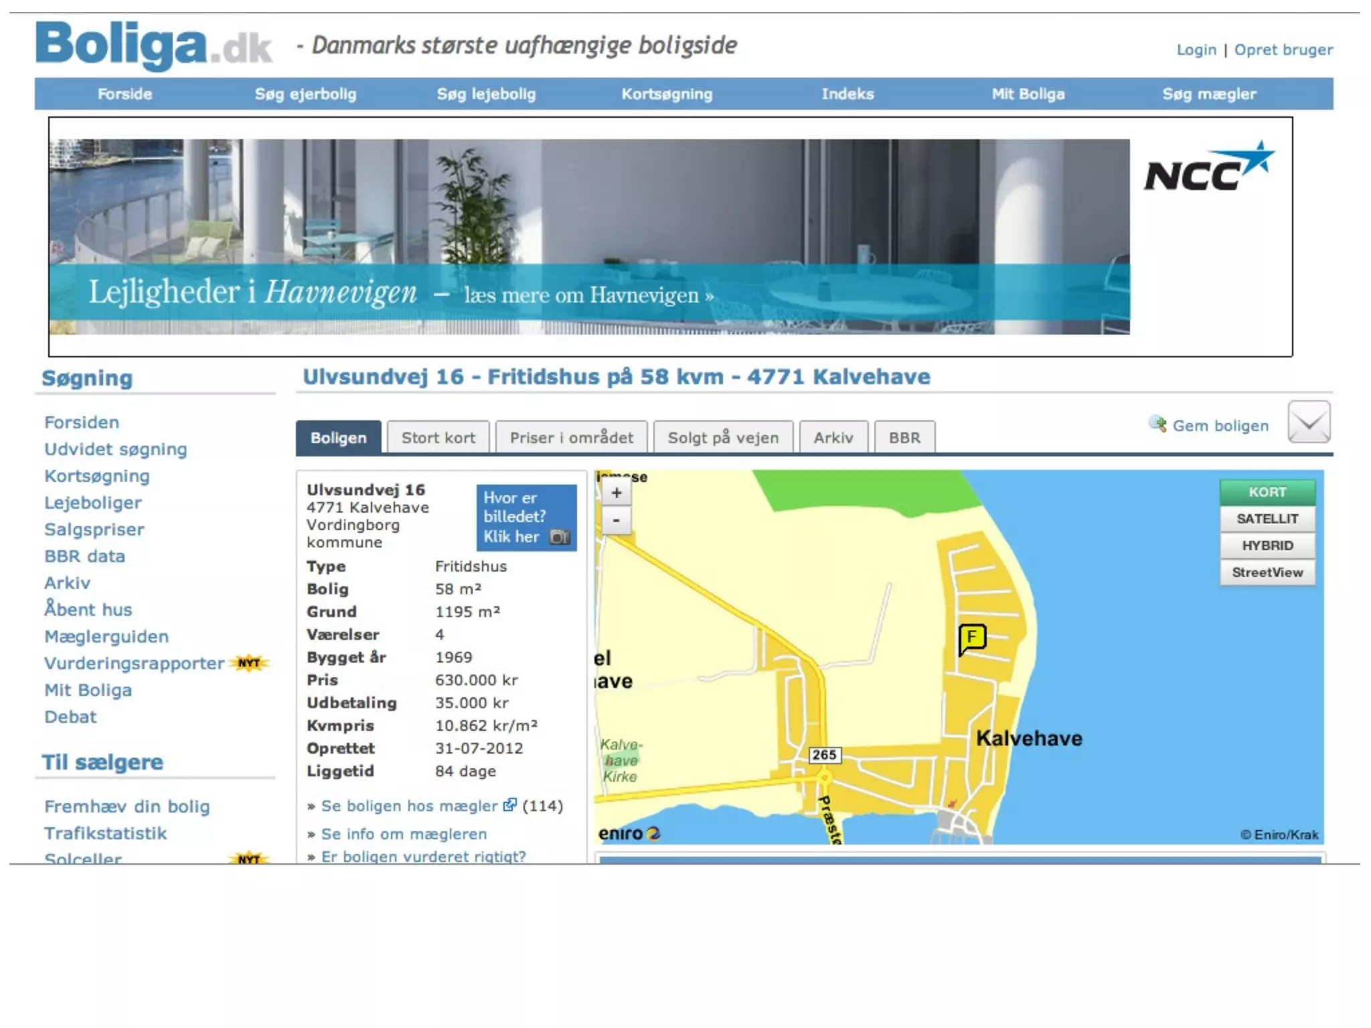Click the yellow F property marker on map
This screenshot has height=1028, width=1371.
pos(971,638)
